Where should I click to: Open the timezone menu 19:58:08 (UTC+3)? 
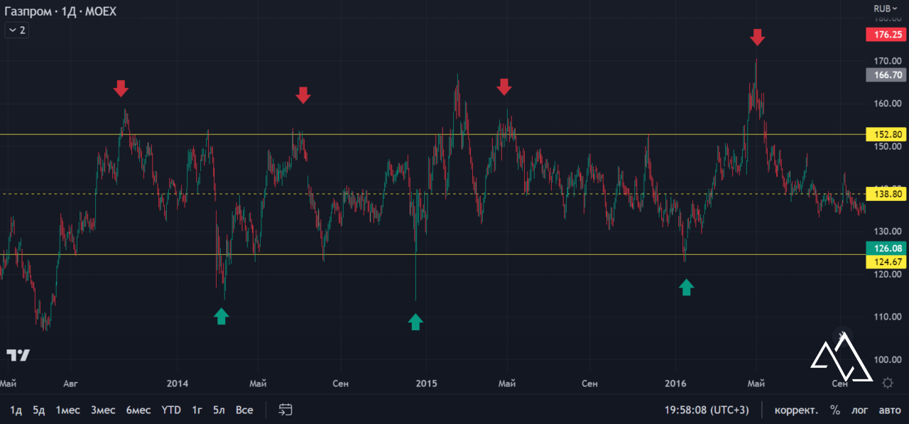click(x=707, y=410)
